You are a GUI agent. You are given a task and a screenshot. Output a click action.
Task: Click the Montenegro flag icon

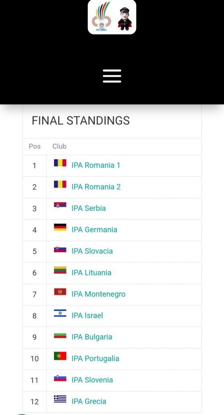click(60, 292)
